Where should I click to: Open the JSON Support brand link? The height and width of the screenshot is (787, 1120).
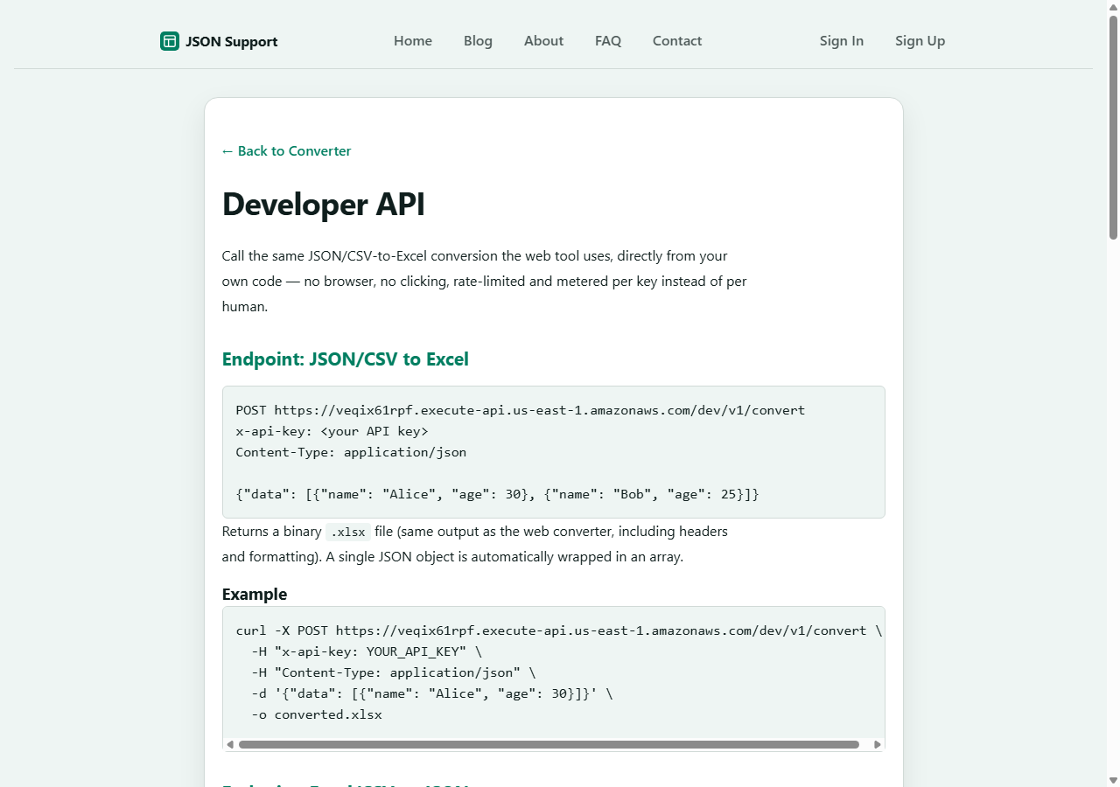[x=219, y=41]
